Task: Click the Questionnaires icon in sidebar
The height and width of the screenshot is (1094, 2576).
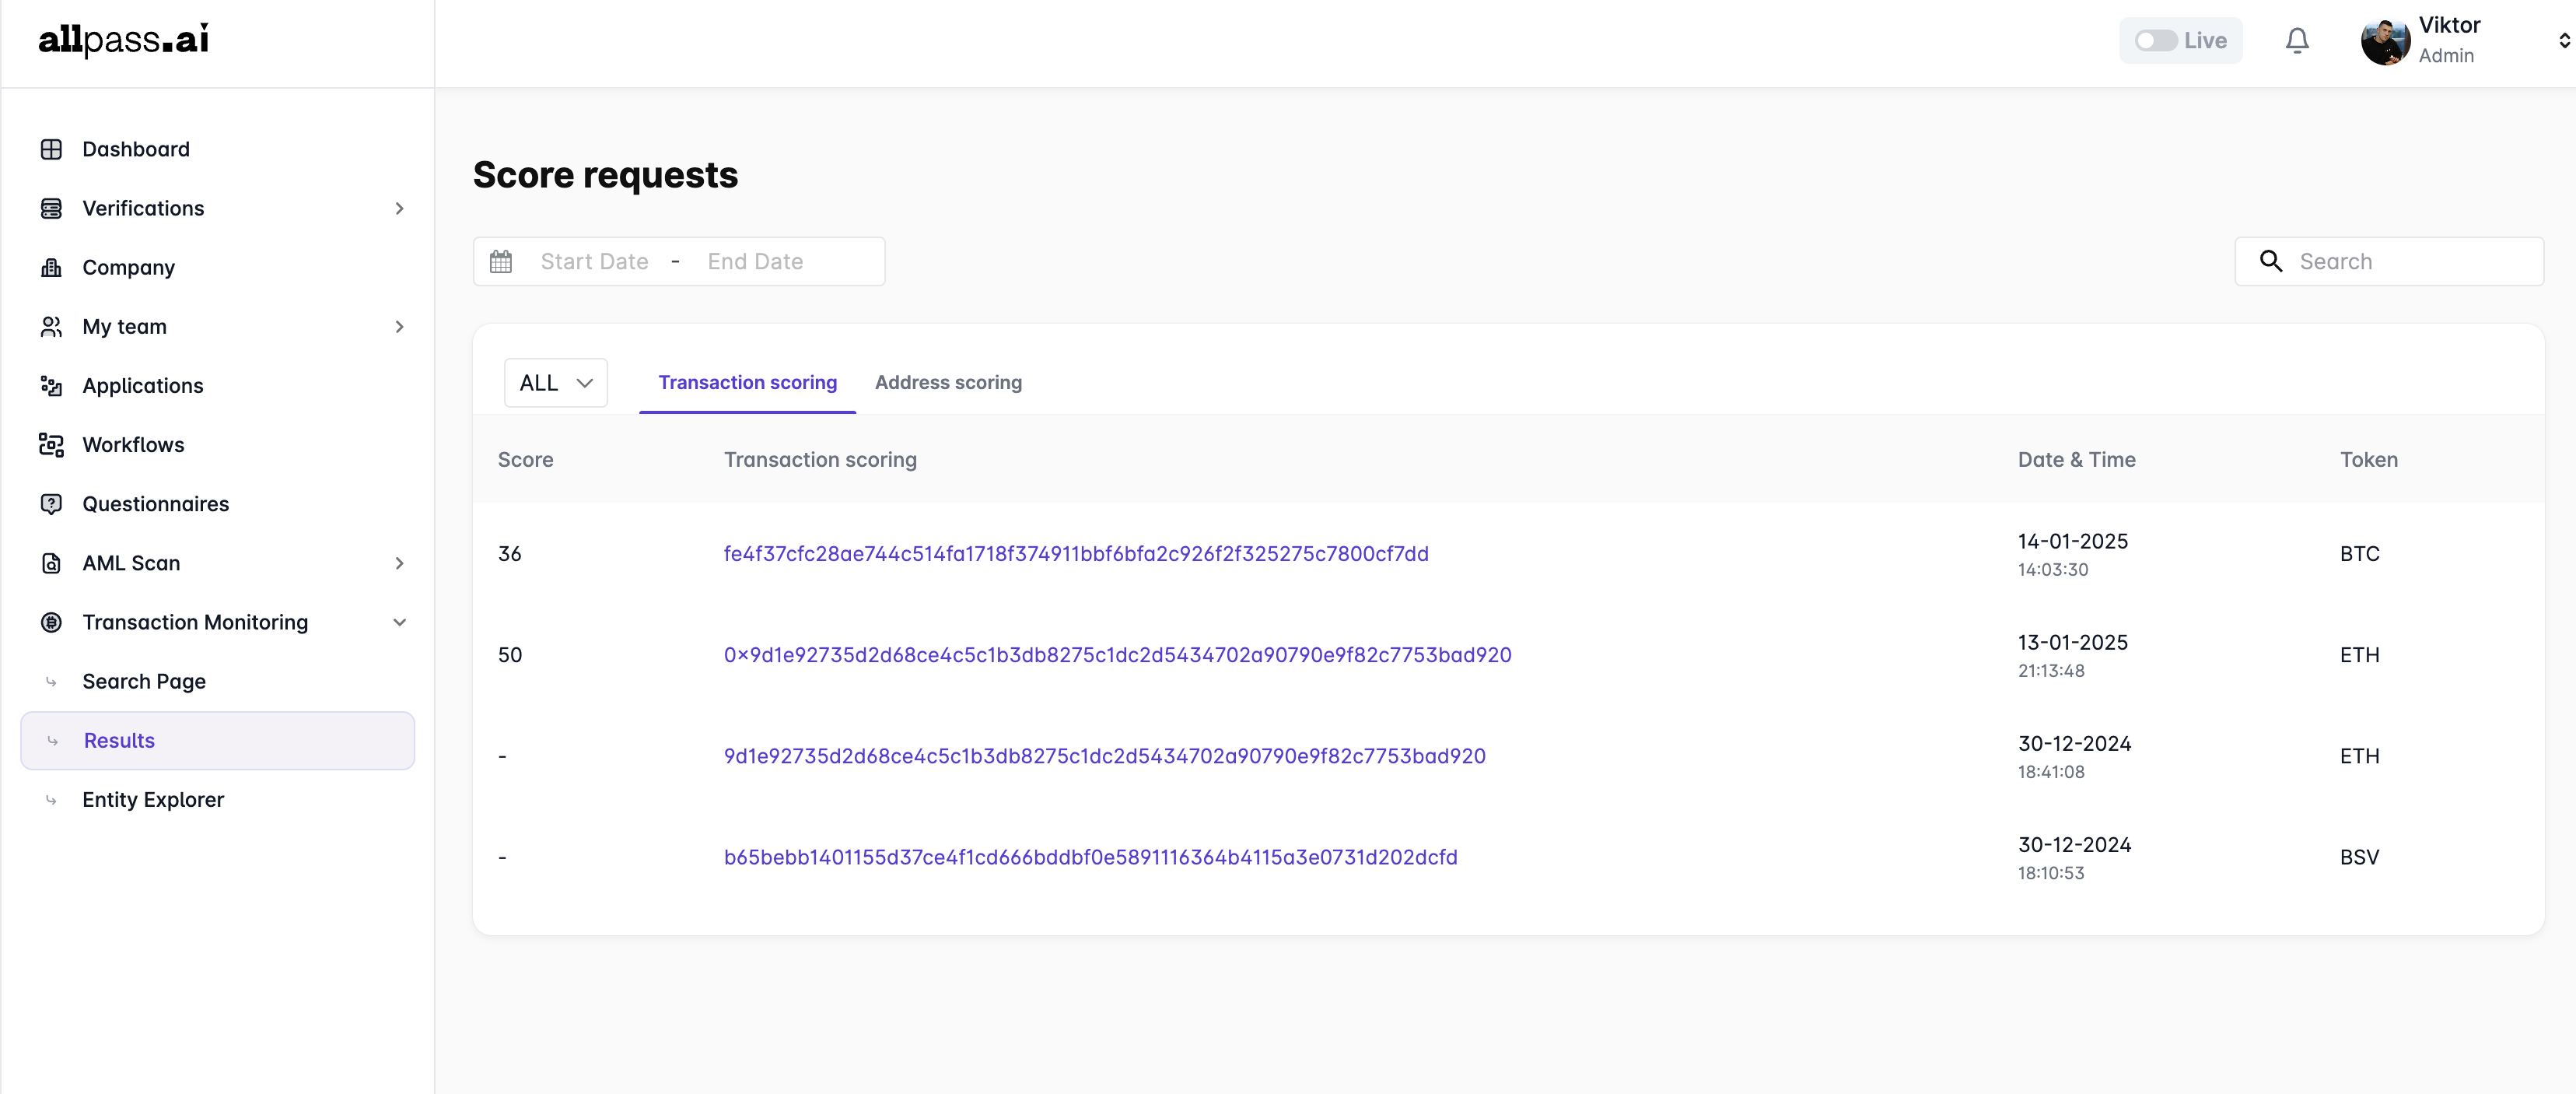Action: [51, 503]
